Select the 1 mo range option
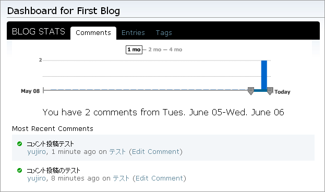The width and height of the screenshot is (325, 192). 134,50
